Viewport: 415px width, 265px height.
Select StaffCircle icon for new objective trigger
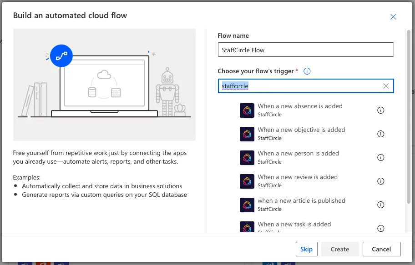pyautogui.click(x=247, y=134)
